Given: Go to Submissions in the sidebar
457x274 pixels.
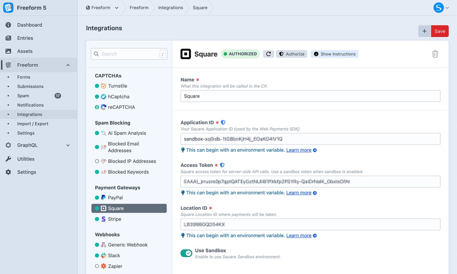Looking at the screenshot, I should pyautogui.click(x=30, y=87).
